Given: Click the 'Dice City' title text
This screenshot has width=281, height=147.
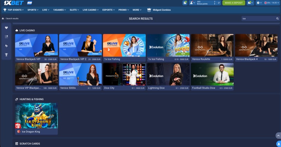Looking at the screenshot, I should tap(109, 88).
